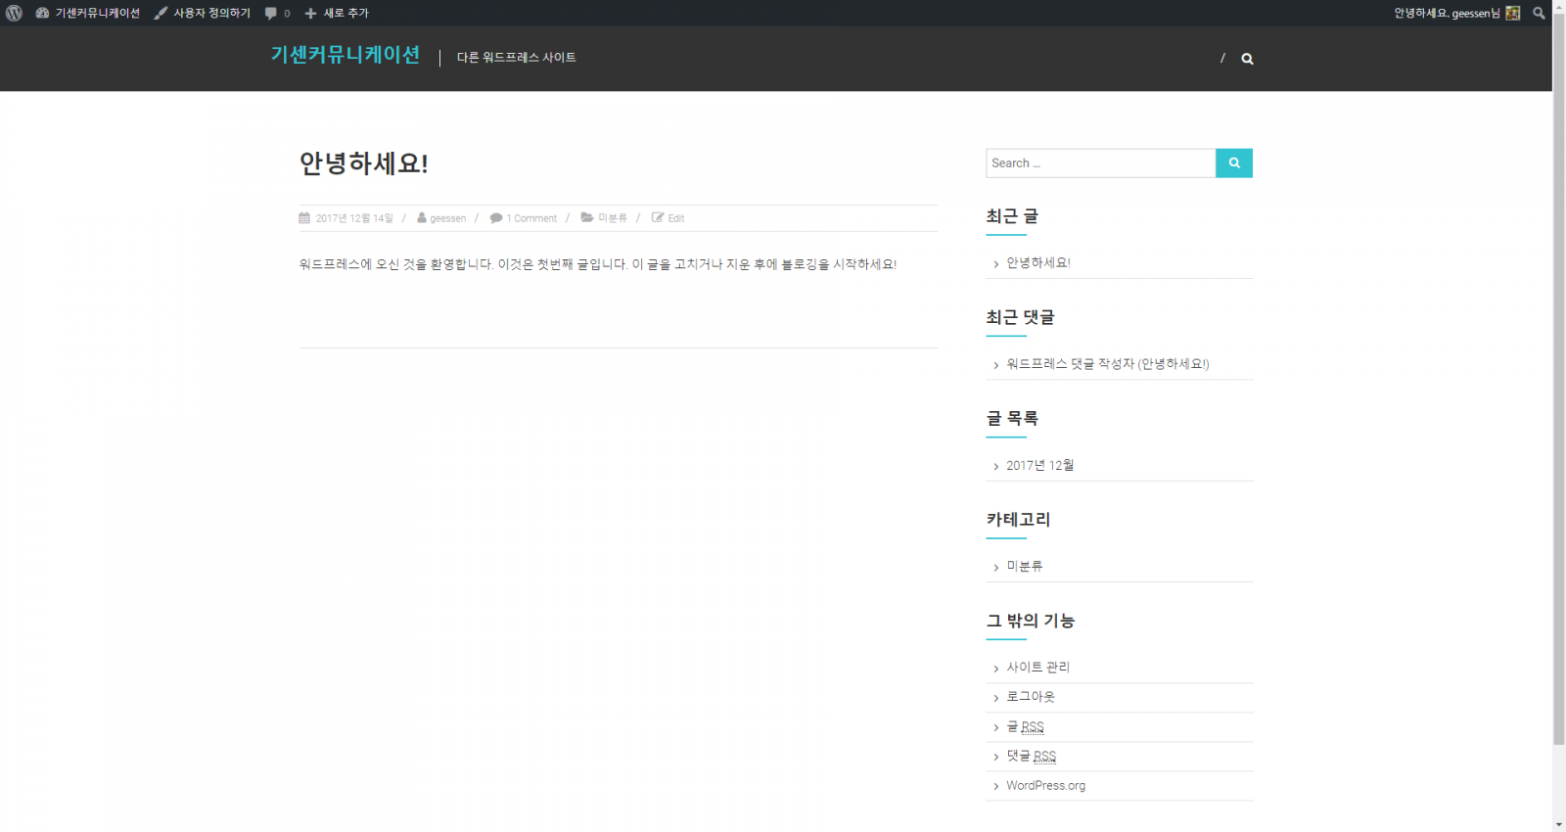Click the calendar icon beside post date

click(304, 217)
